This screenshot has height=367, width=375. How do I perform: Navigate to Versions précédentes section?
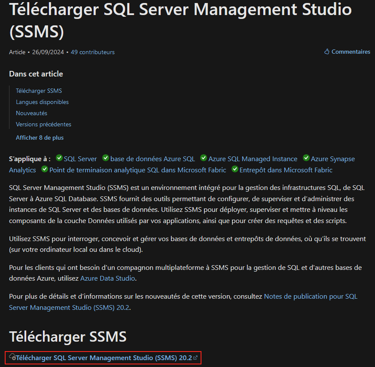[43, 124]
